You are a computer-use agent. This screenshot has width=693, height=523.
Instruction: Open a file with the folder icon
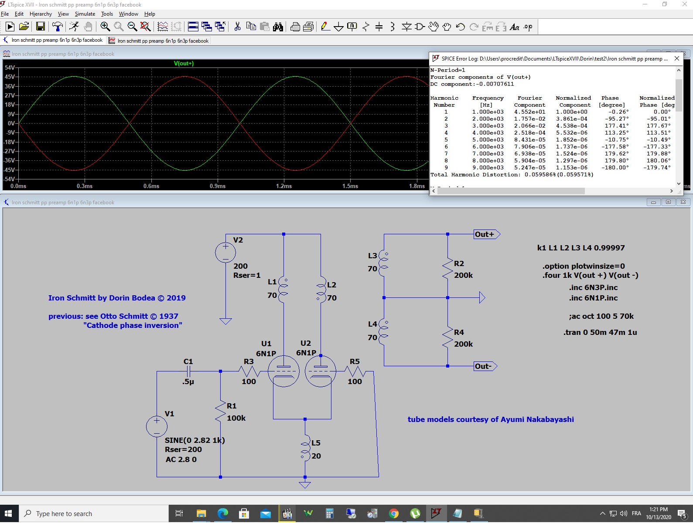(24, 27)
